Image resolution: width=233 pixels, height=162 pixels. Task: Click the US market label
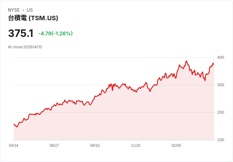point(30,10)
